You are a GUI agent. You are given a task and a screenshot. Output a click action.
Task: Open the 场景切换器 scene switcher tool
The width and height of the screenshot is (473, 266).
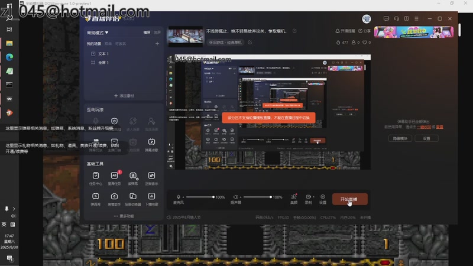coord(132,199)
